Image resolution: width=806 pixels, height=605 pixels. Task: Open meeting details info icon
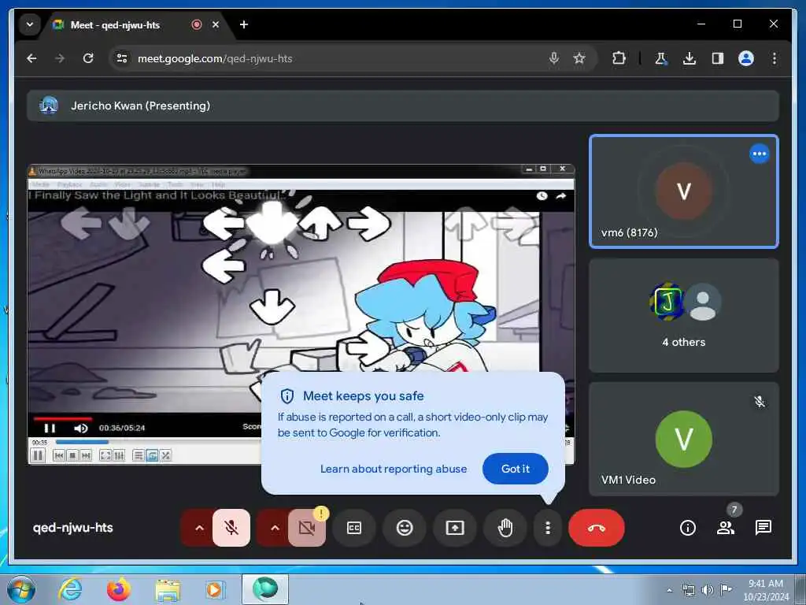[x=688, y=527]
